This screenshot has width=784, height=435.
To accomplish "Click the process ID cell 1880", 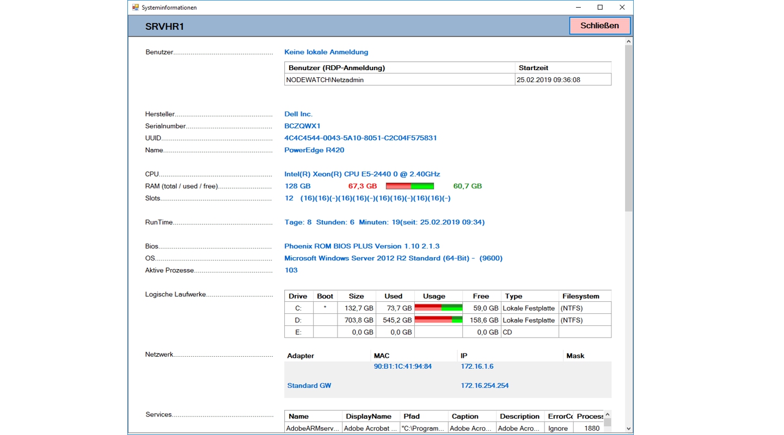I will coord(589,428).
